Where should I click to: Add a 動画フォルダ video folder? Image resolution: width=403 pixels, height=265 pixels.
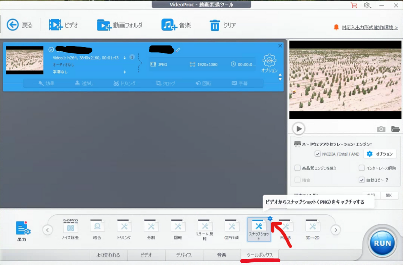[x=120, y=25]
